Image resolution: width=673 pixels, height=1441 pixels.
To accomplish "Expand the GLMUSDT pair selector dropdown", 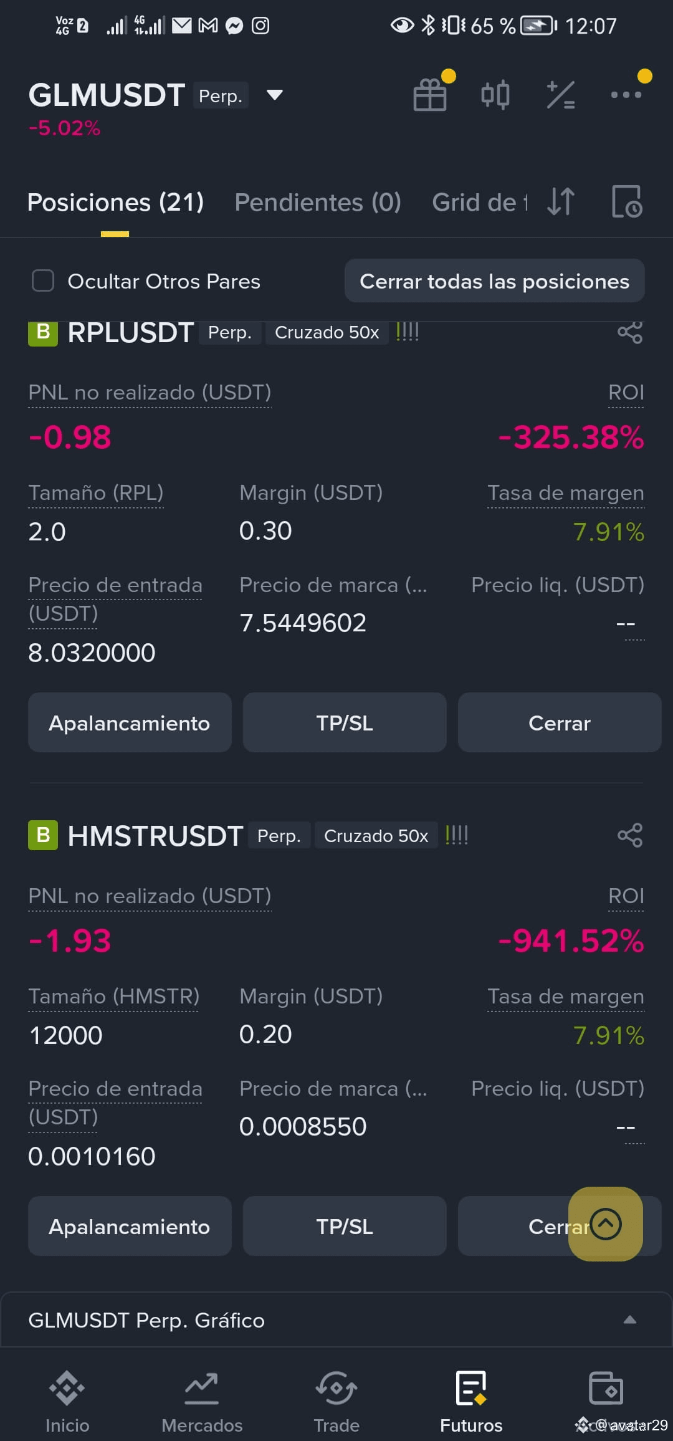I will [275, 95].
